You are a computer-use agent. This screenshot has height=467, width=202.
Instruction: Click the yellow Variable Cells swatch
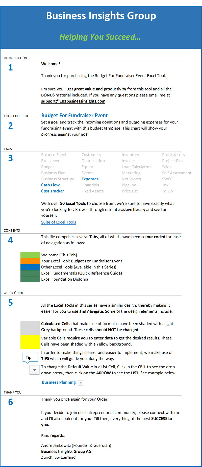pyautogui.click(x=30, y=342)
